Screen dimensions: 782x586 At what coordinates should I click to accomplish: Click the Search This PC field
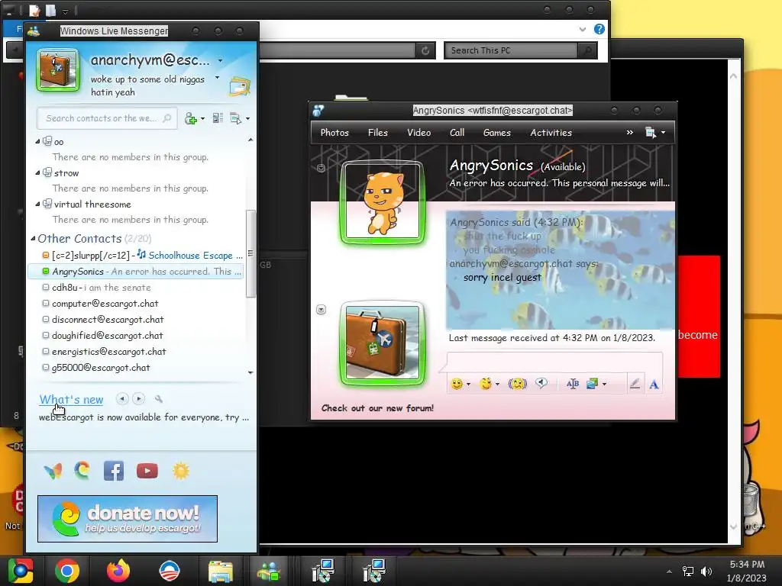tap(511, 50)
